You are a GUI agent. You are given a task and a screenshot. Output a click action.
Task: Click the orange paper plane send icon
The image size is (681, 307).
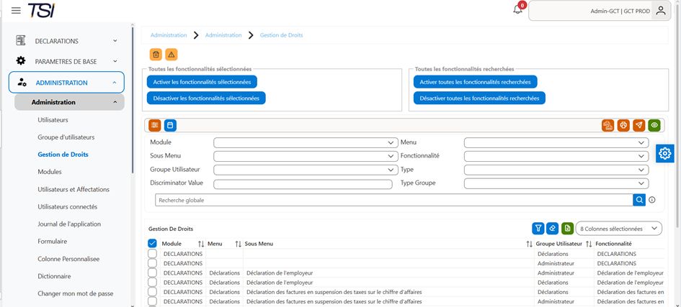[639, 125]
